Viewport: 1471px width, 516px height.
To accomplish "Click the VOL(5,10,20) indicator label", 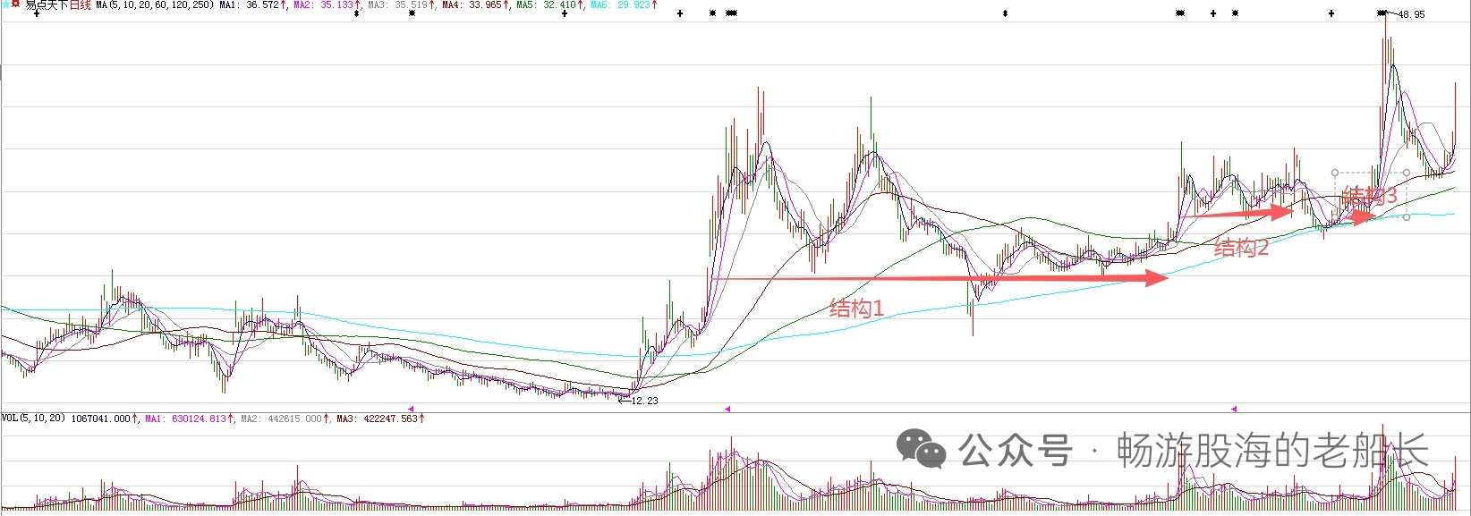I will (x=33, y=418).
